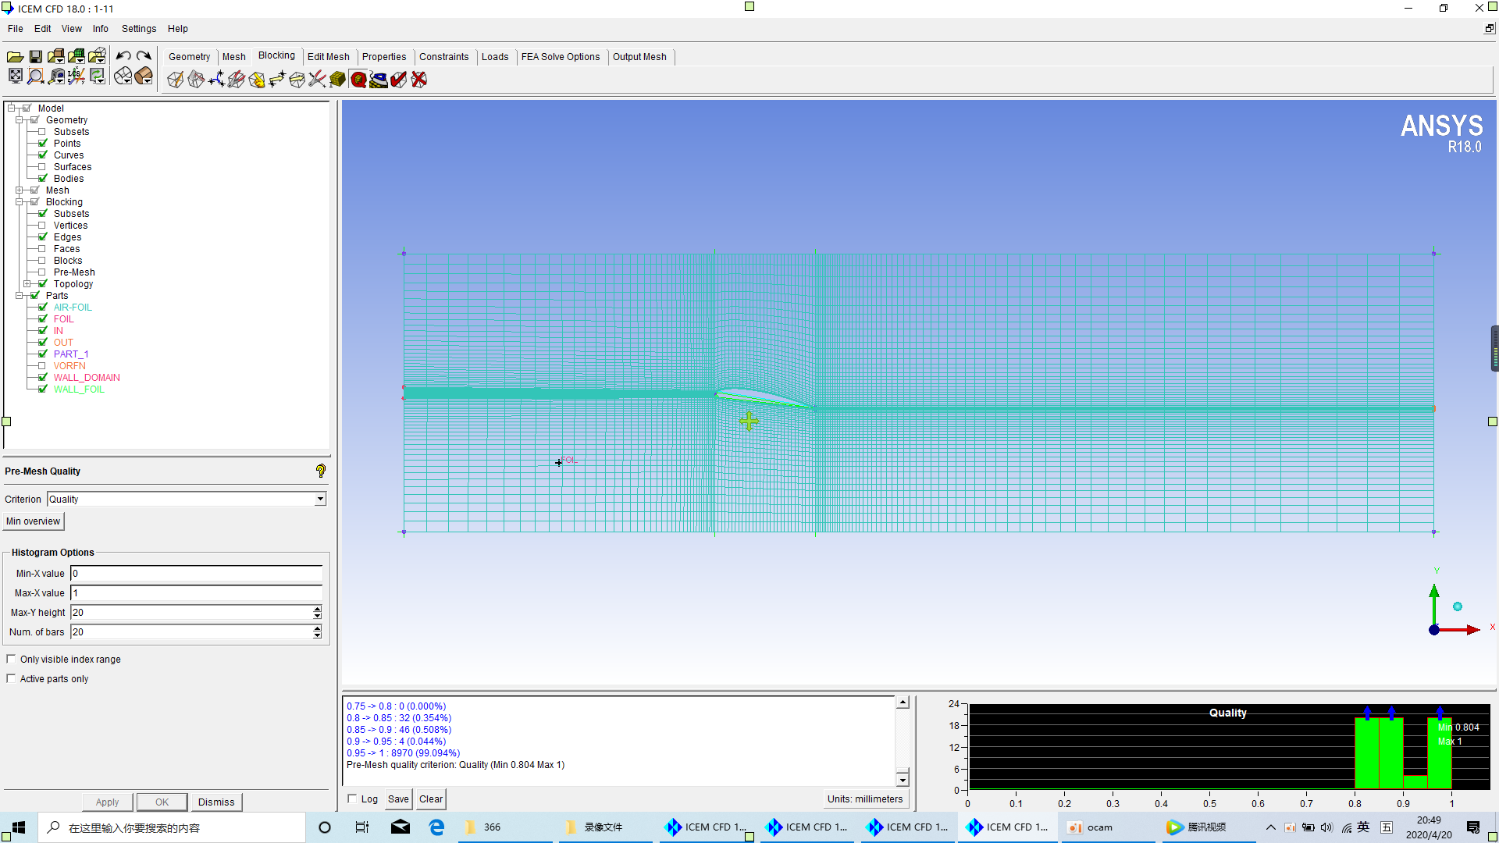Open the local coordinate system tool

77,76
